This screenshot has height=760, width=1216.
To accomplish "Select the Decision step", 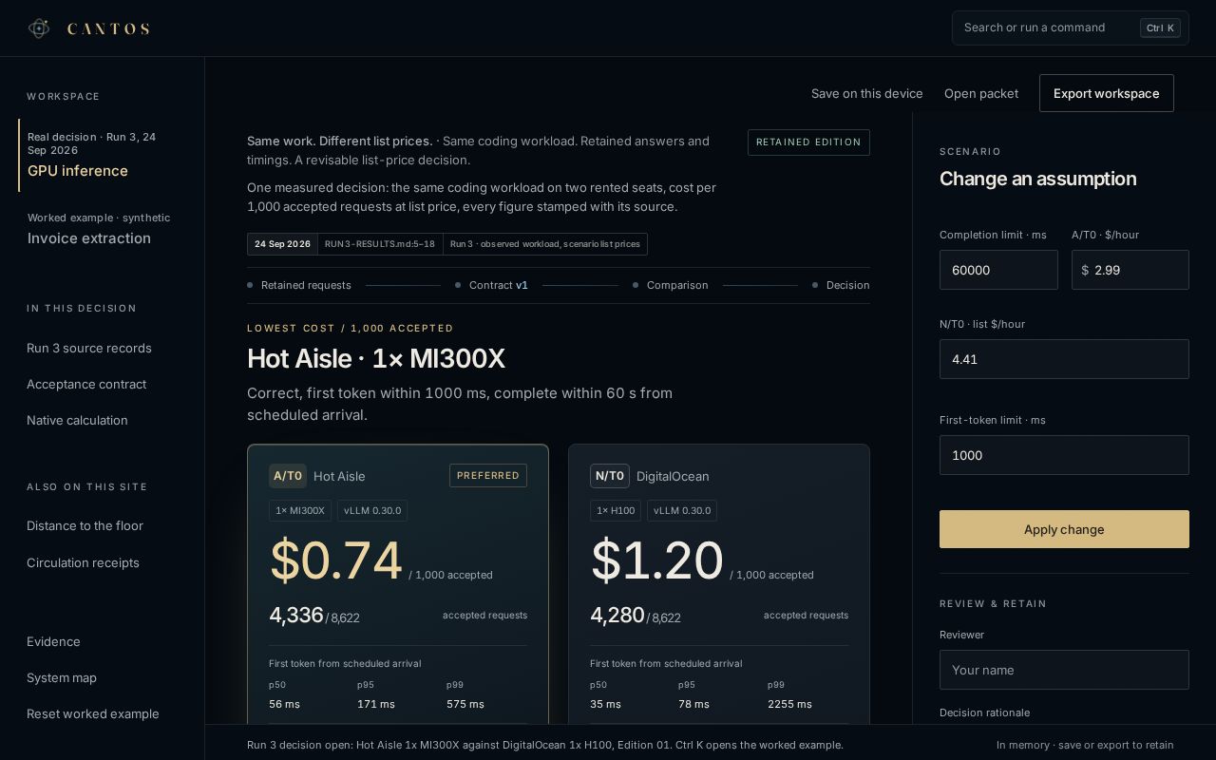I will coord(841,285).
